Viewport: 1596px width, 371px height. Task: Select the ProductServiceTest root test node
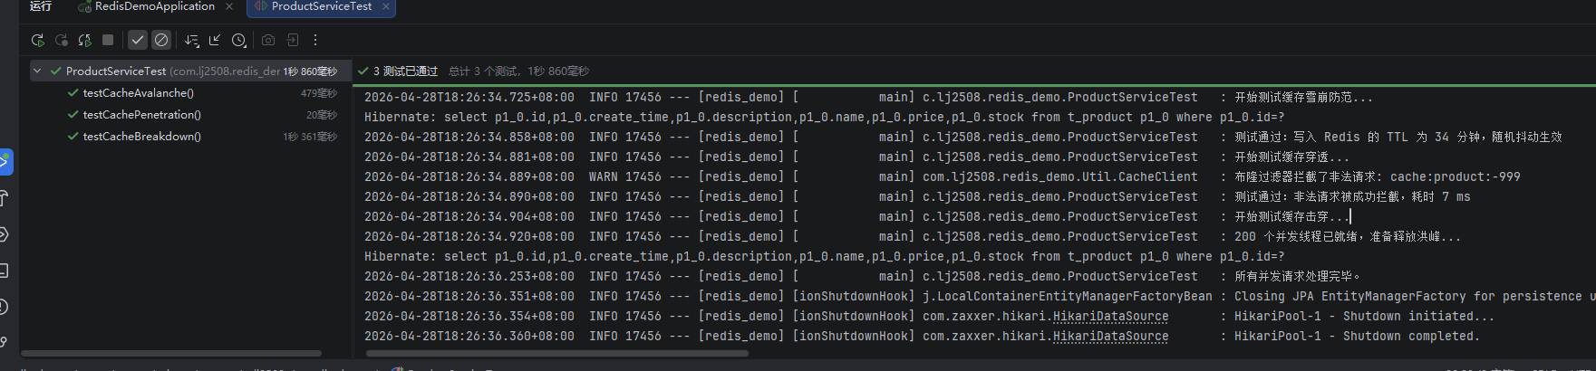click(x=190, y=71)
